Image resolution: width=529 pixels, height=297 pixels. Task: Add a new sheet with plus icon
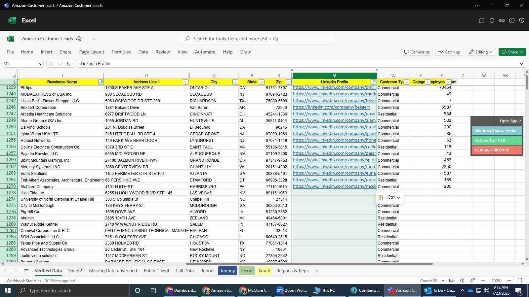click(317, 271)
